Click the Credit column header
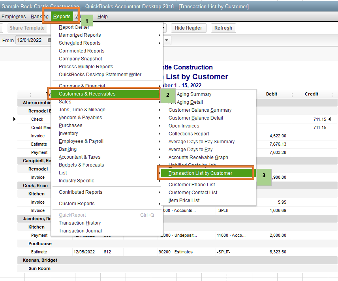The image size is (338, 281). point(311,94)
